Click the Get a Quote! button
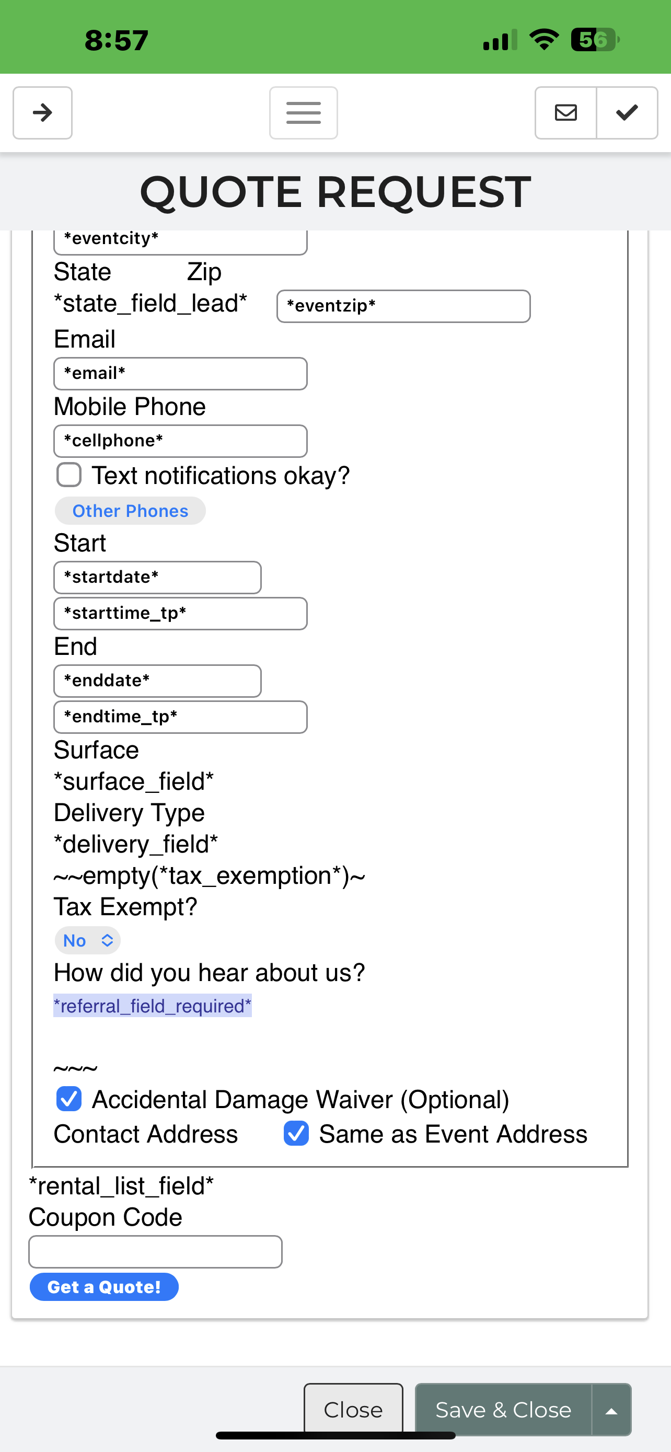671x1452 pixels. click(104, 1287)
